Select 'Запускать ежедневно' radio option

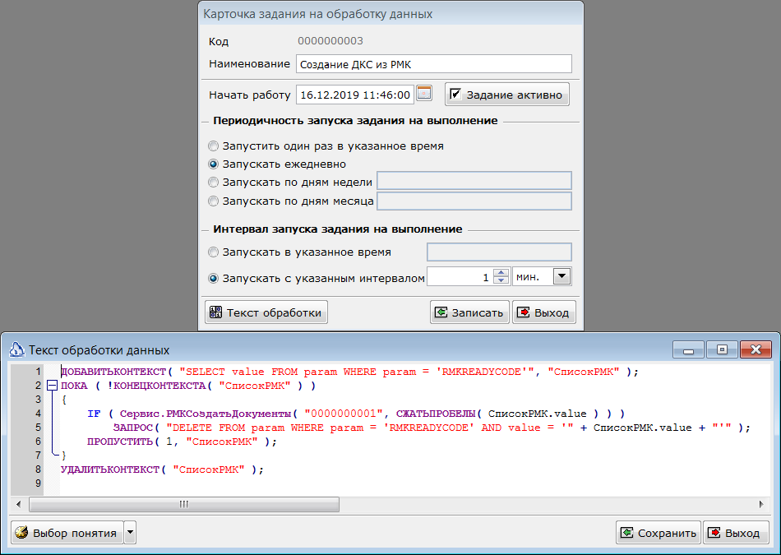213,164
